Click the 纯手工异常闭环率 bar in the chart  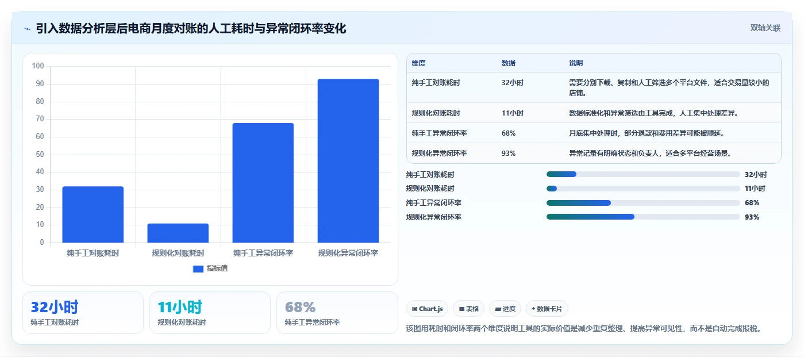263,183
